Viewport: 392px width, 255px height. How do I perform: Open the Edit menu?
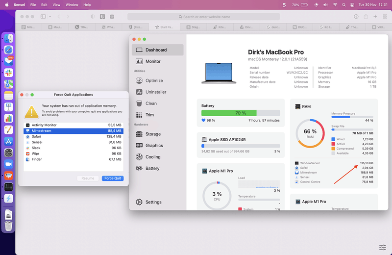tap(44, 5)
